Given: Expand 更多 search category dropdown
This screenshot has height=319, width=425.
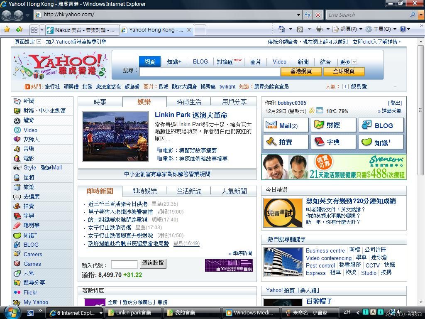Looking at the screenshot, I should 354,62.
